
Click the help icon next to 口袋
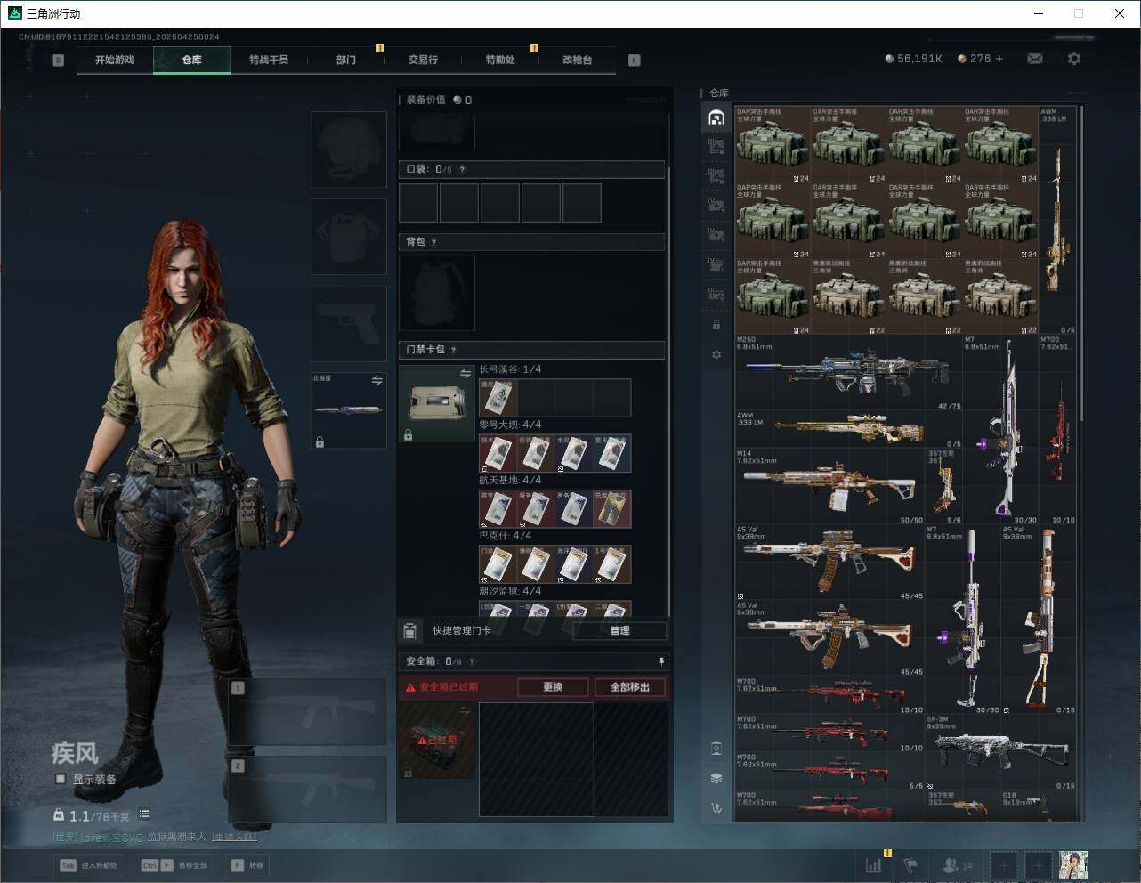(x=462, y=169)
